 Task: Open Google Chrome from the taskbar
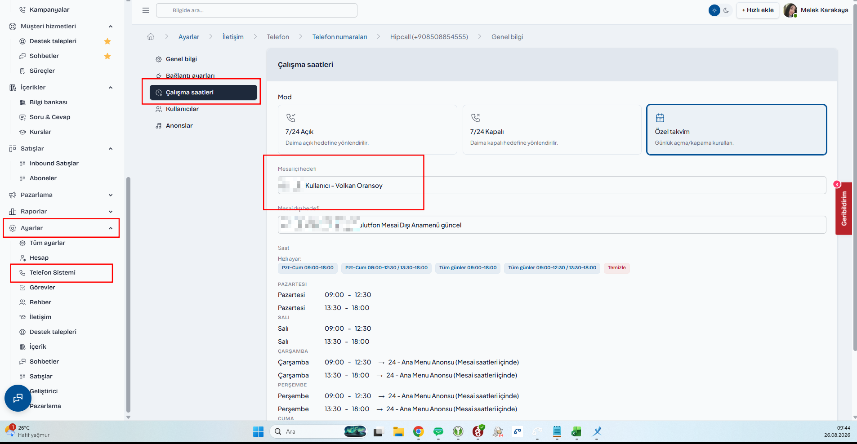419,432
